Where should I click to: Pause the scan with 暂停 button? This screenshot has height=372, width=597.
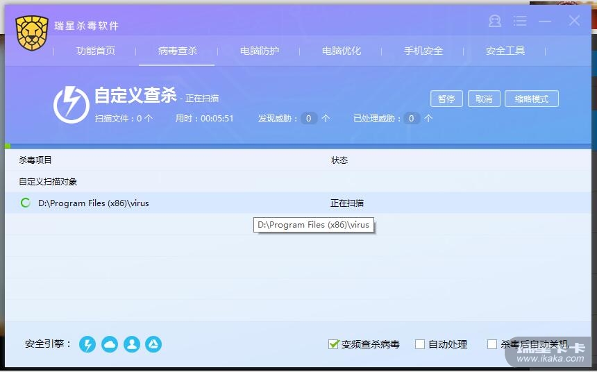pos(446,99)
